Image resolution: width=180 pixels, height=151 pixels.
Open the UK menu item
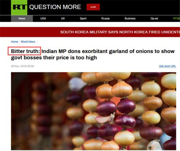coord(63,18)
